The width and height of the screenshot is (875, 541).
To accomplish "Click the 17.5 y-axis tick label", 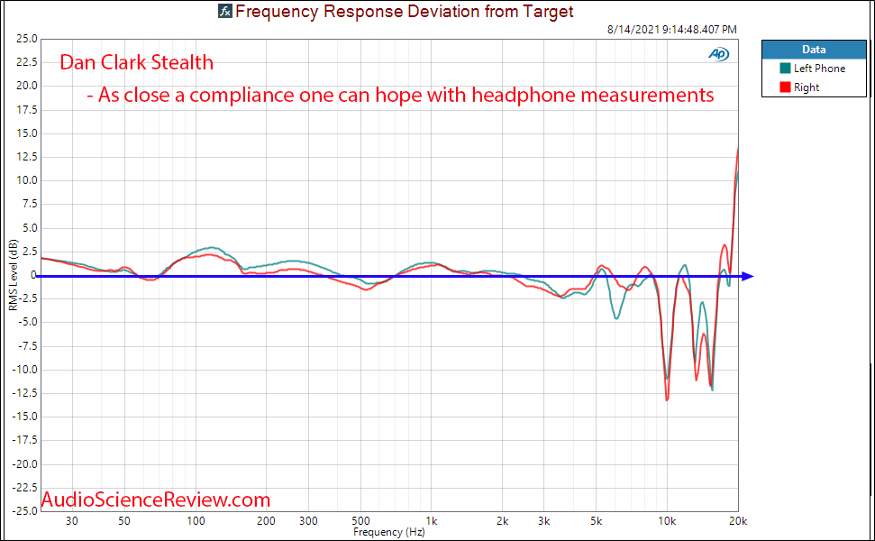I will click(x=27, y=110).
